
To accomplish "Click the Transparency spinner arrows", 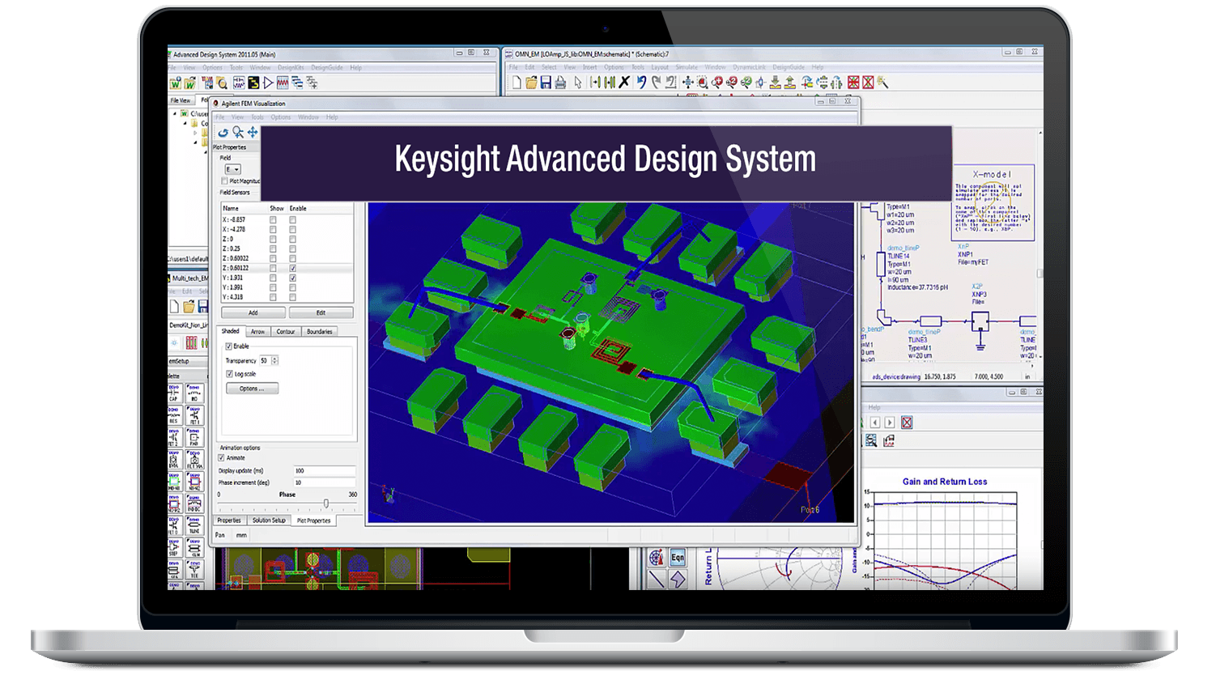I will click(274, 360).
